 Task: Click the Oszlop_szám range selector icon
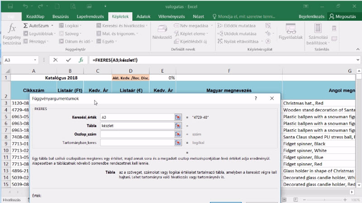[178, 134]
